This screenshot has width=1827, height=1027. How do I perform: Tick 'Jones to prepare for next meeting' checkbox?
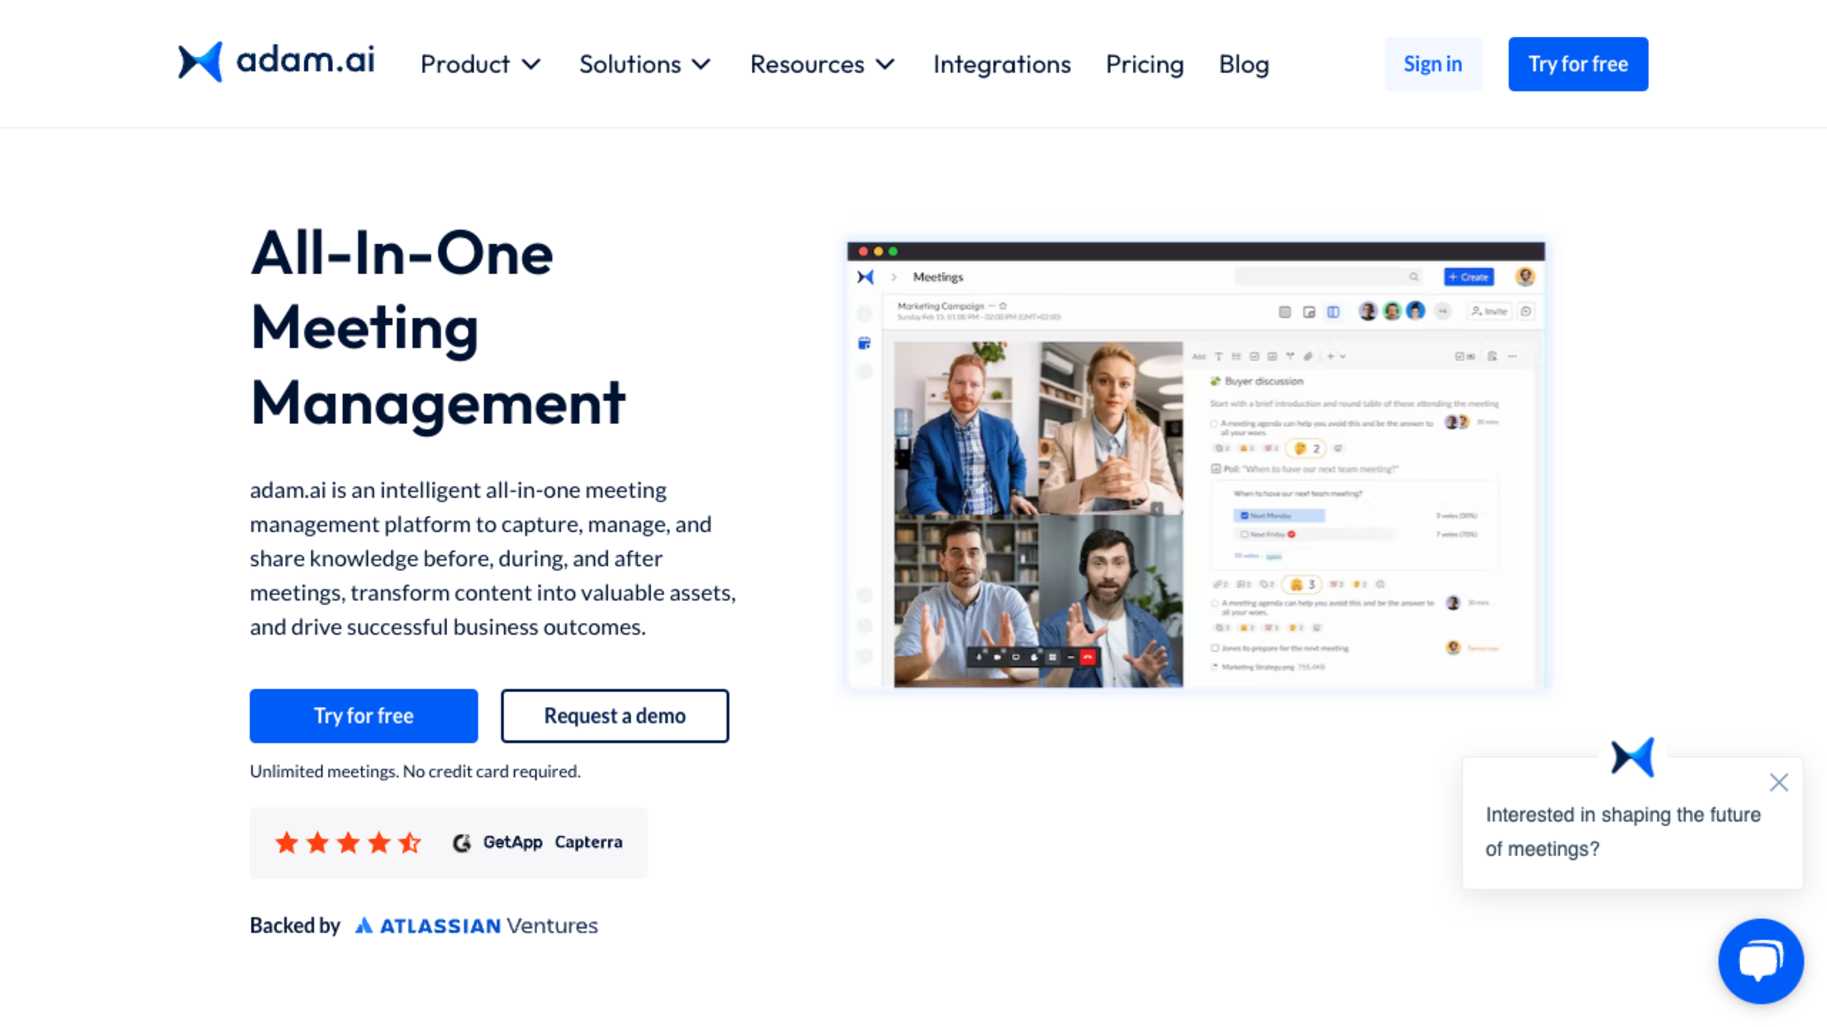pos(1215,648)
